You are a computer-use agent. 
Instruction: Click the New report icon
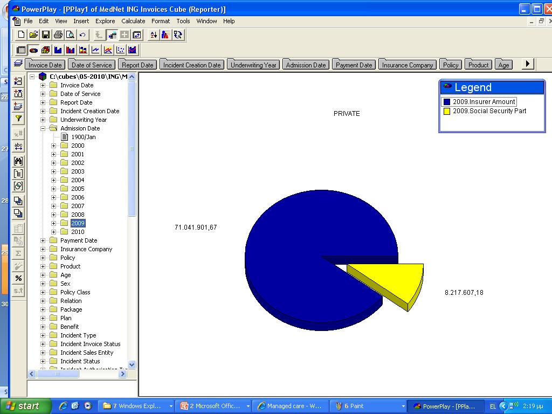21,34
